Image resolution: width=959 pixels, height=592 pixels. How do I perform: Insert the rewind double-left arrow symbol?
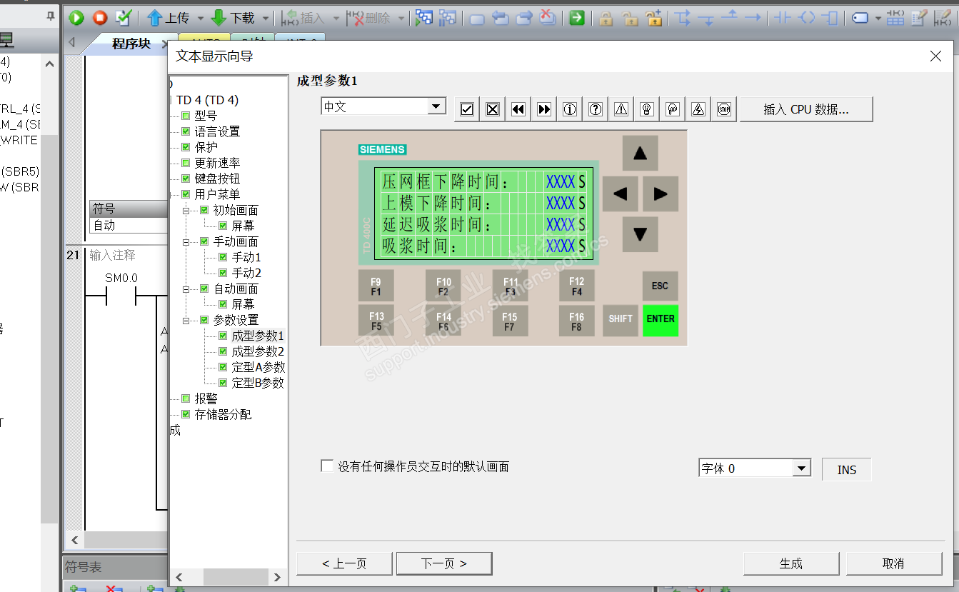pos(518,109)
